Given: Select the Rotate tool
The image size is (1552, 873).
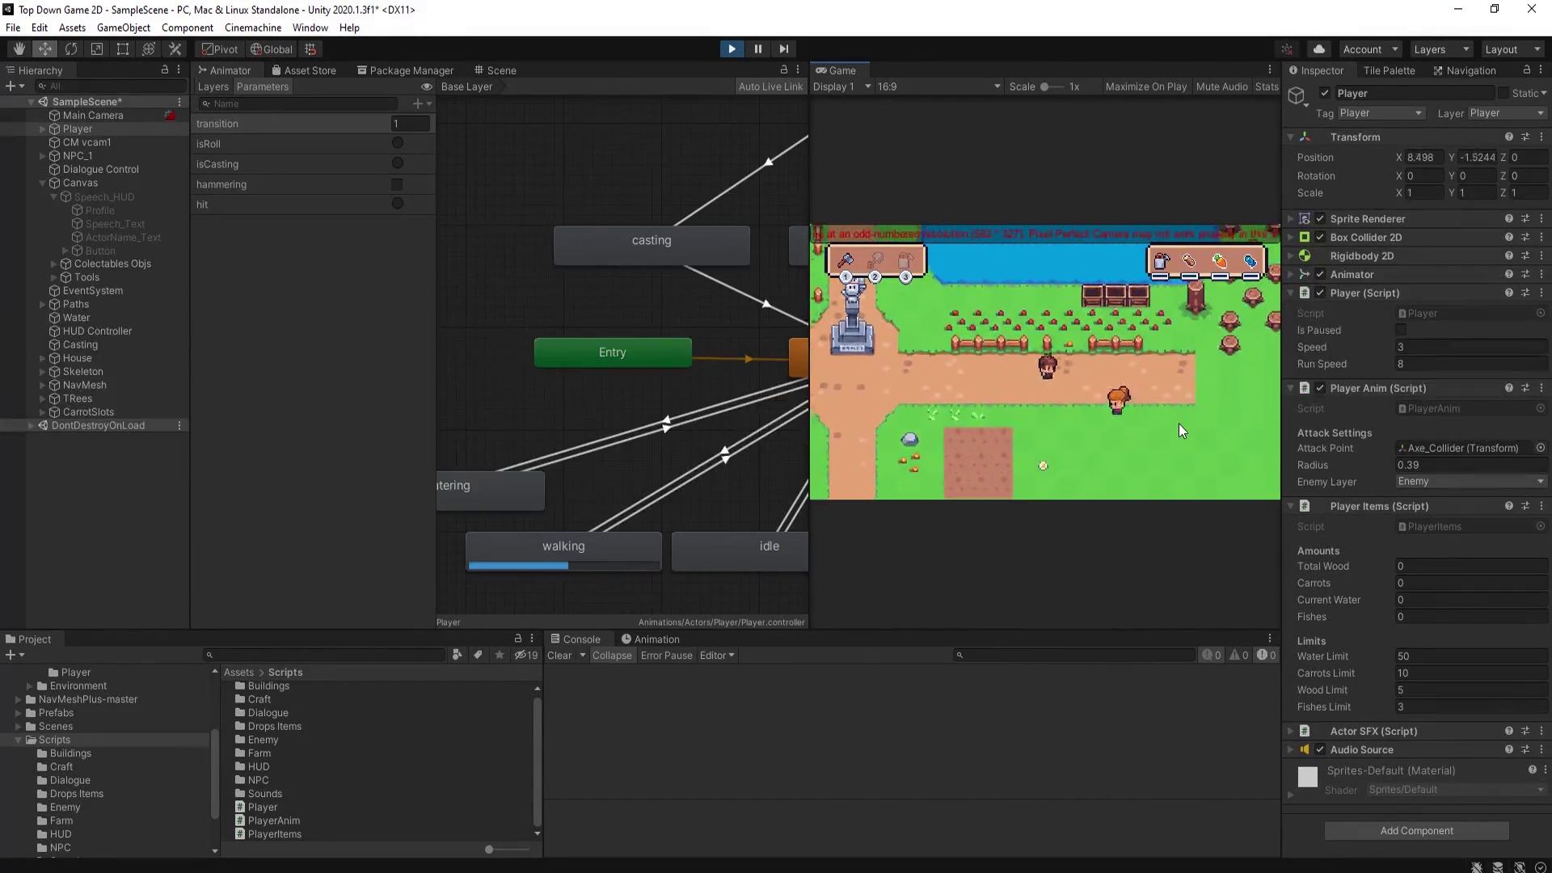Looking at the screenshot, I should (71, 49).
